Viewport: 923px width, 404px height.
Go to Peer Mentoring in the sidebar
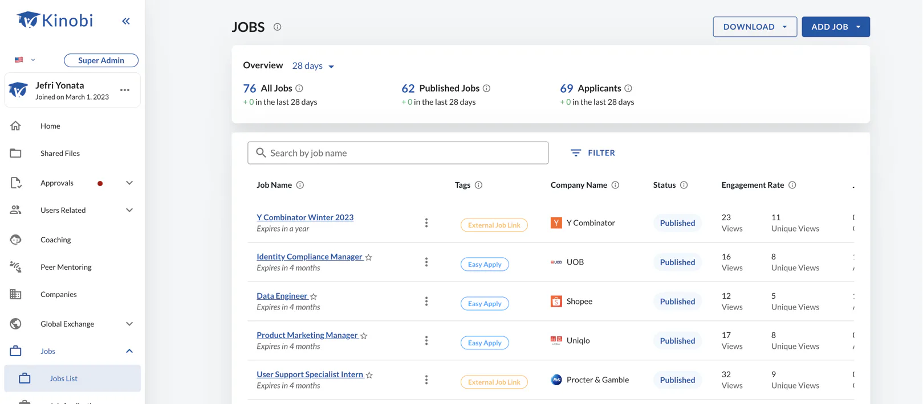[66, 267]
